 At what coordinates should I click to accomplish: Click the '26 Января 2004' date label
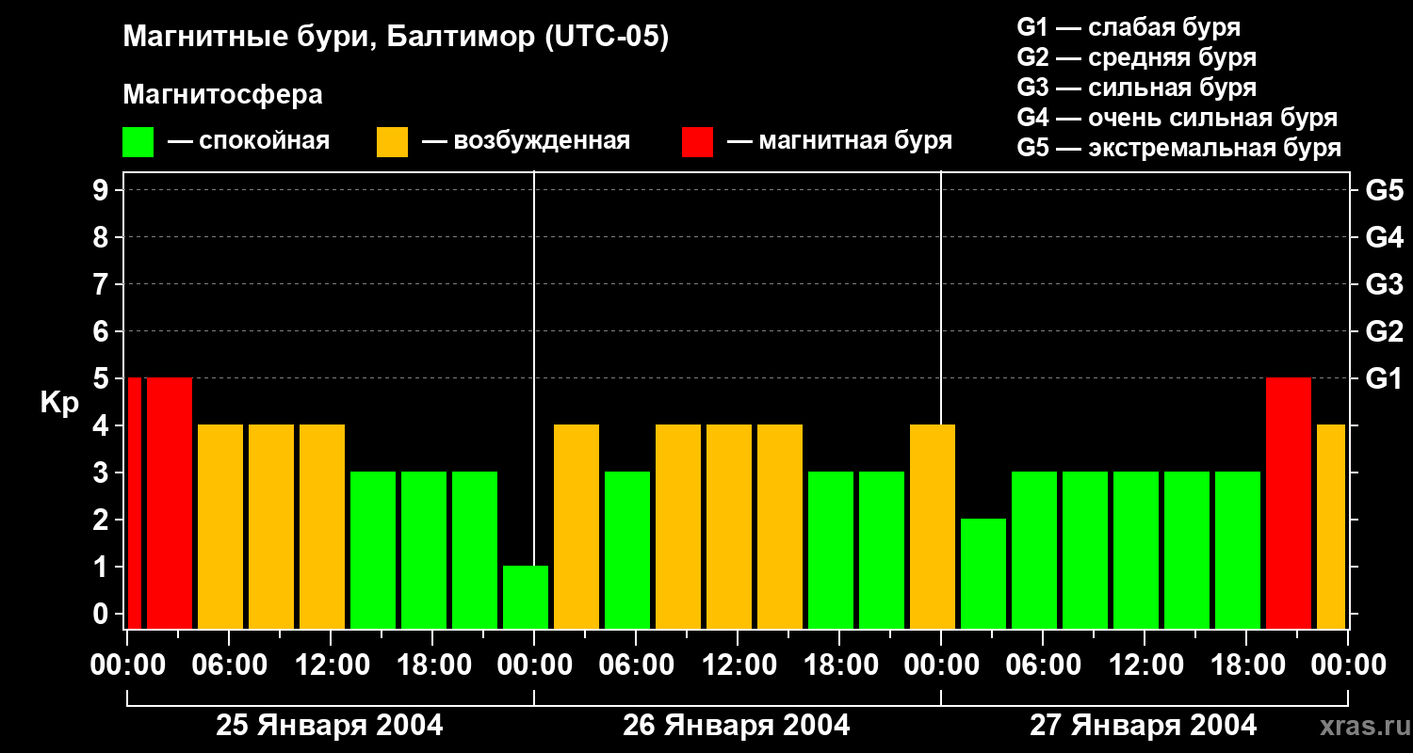coord(737,726)
